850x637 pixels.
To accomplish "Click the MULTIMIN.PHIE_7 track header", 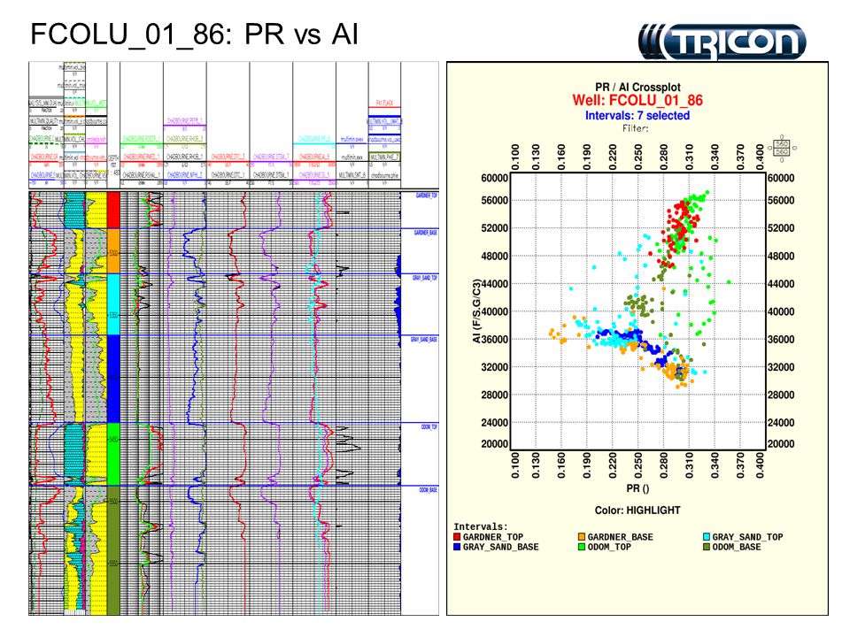I will point(384,157).
